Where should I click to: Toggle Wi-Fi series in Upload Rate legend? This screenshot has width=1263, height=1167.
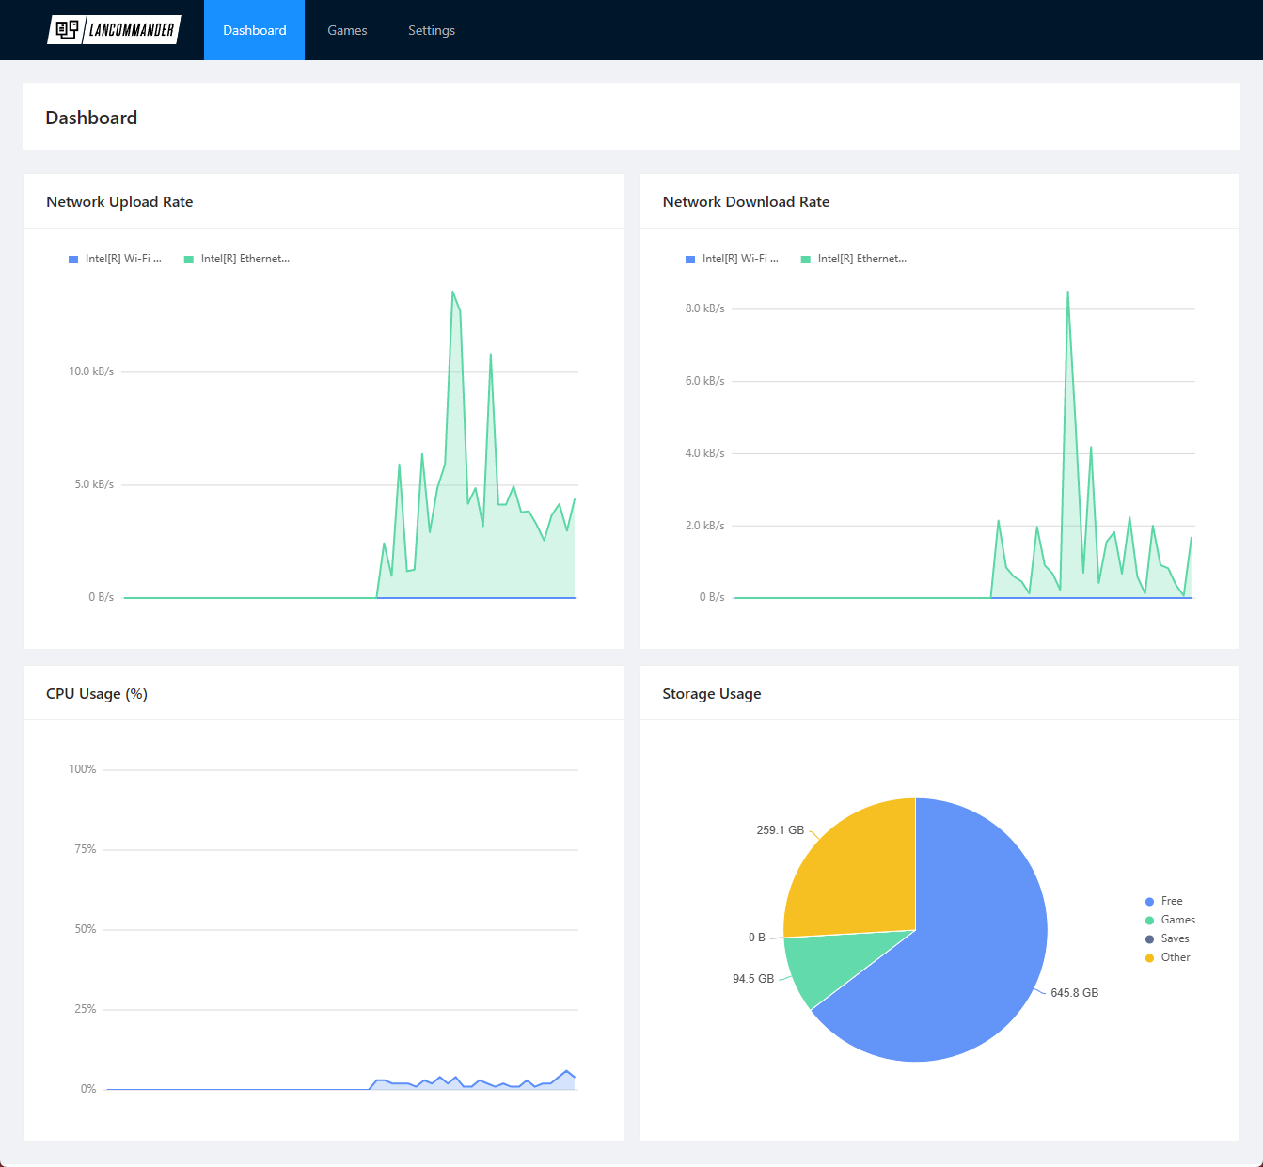coord(115,259)
